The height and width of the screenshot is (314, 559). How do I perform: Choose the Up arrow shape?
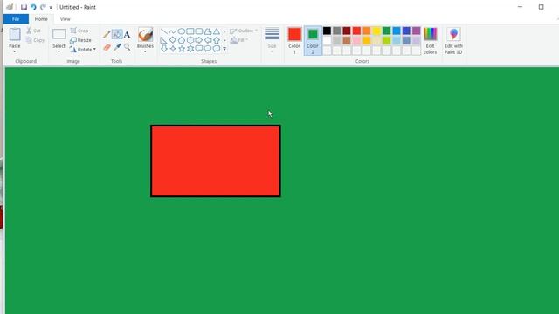217,40
